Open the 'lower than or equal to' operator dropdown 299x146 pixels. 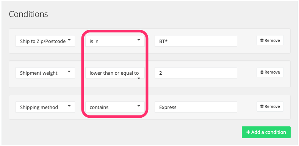(x=115, y=73)
